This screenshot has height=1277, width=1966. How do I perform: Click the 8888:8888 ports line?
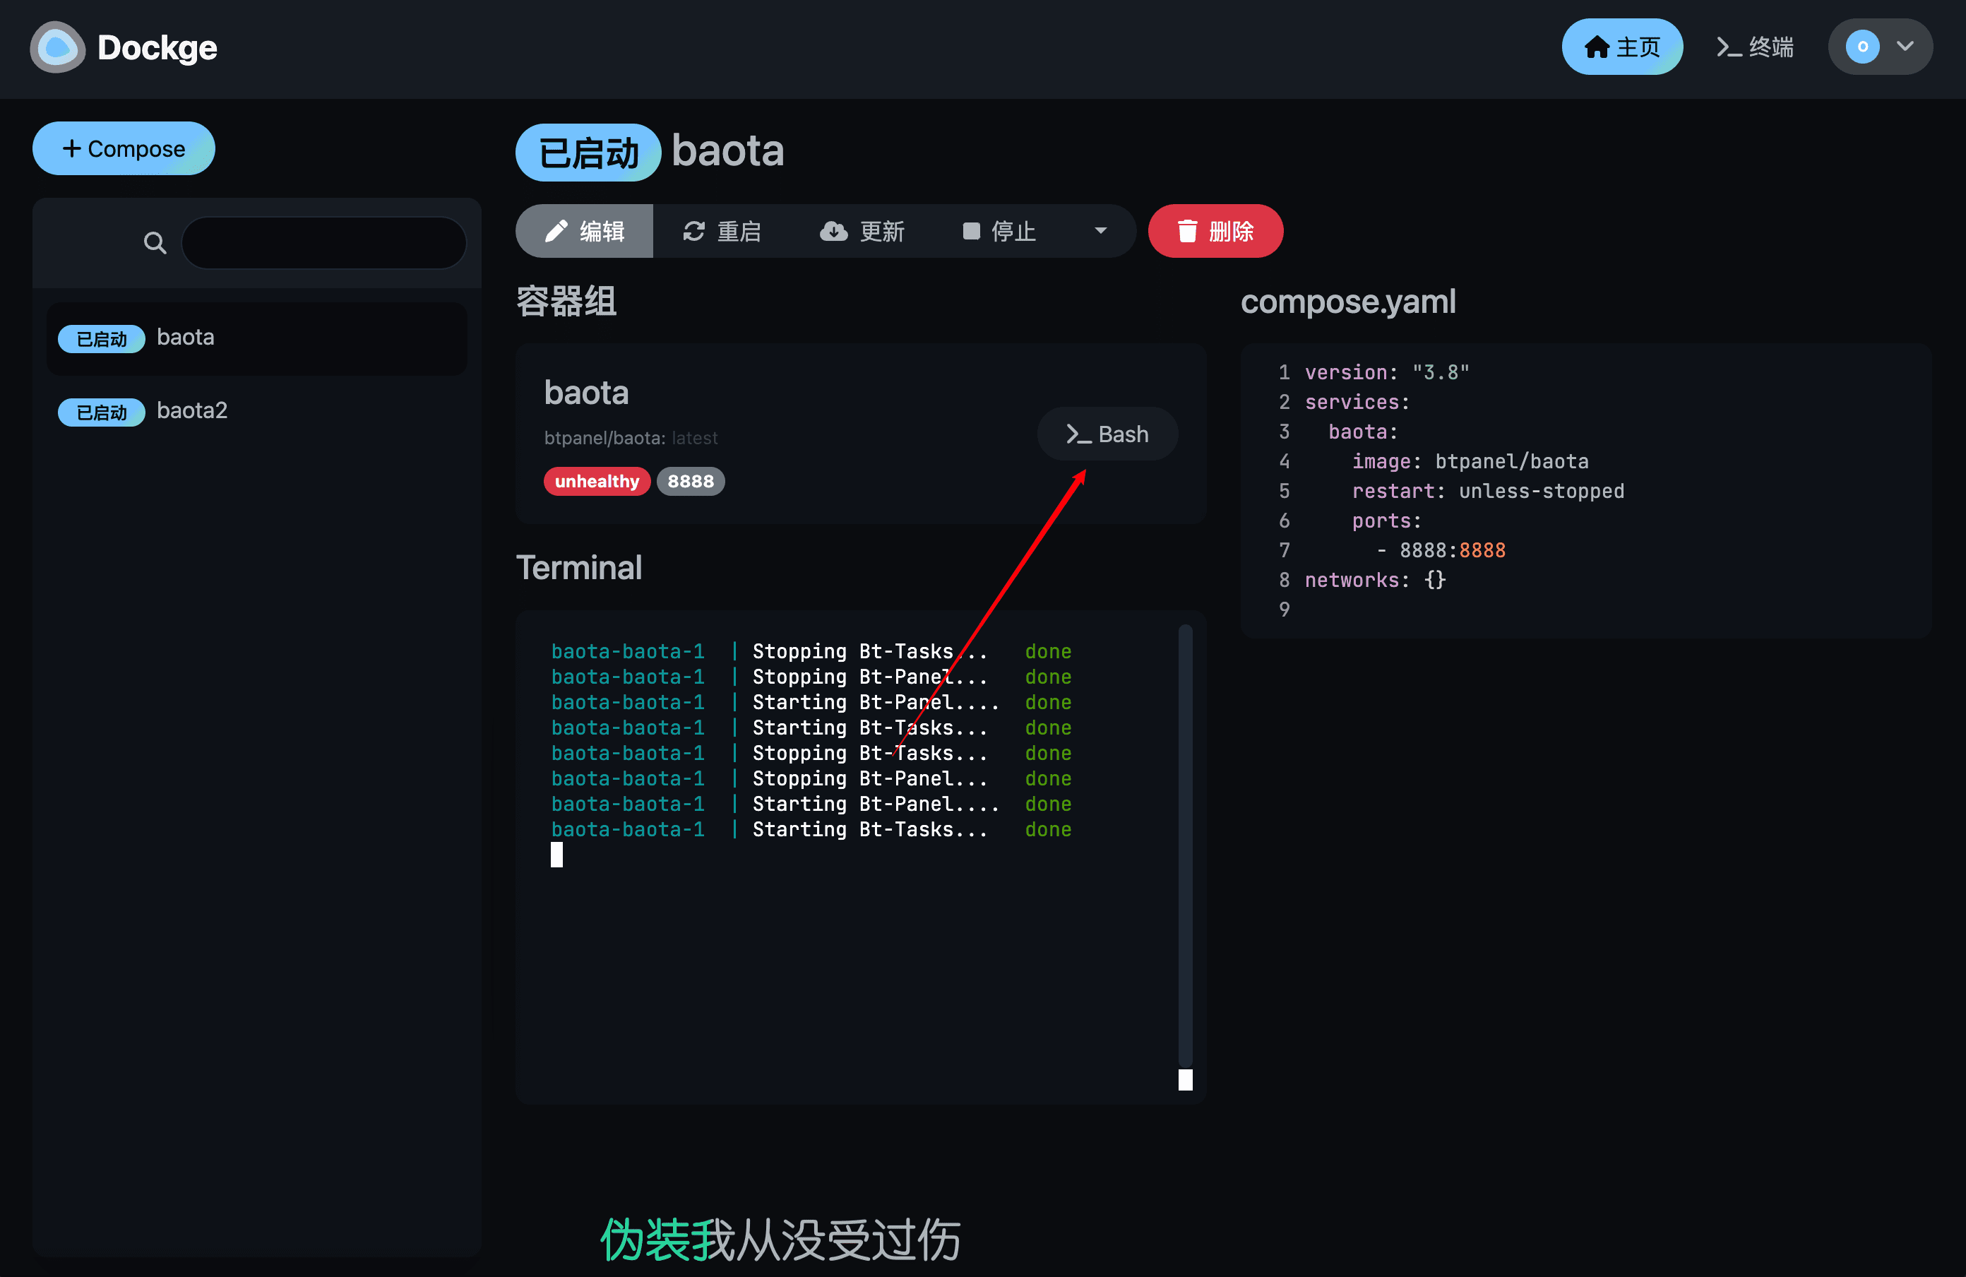click(x=1440, y=551)
